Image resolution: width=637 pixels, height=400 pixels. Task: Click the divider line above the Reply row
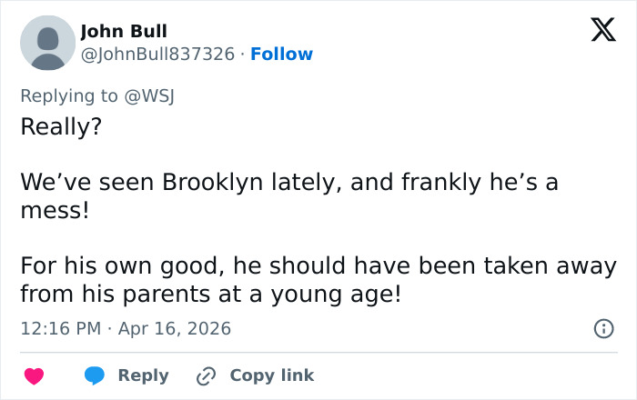coord(318,352)
